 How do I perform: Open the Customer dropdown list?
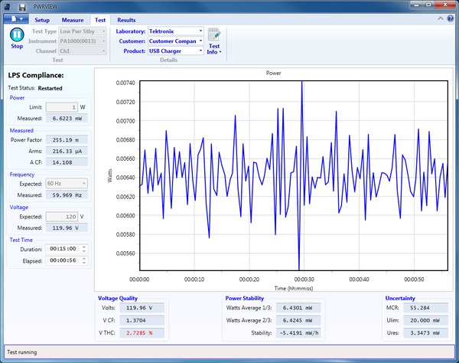click(x=200, y=41)
